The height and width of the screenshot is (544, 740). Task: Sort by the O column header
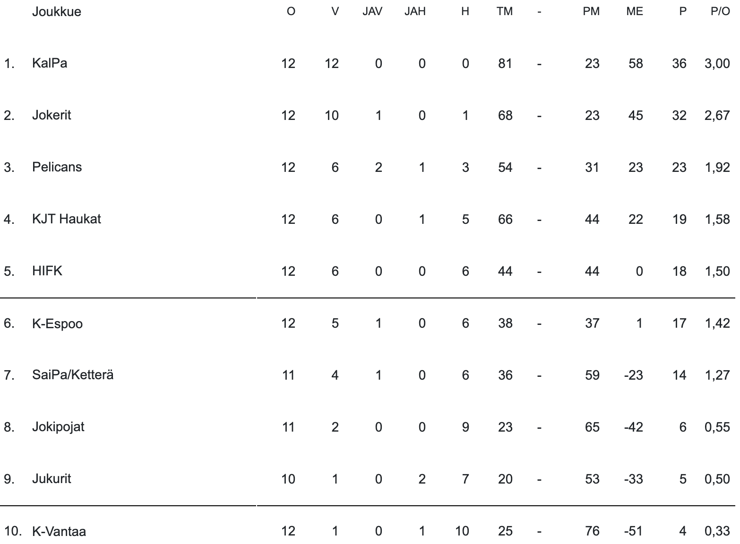(291, 12)
